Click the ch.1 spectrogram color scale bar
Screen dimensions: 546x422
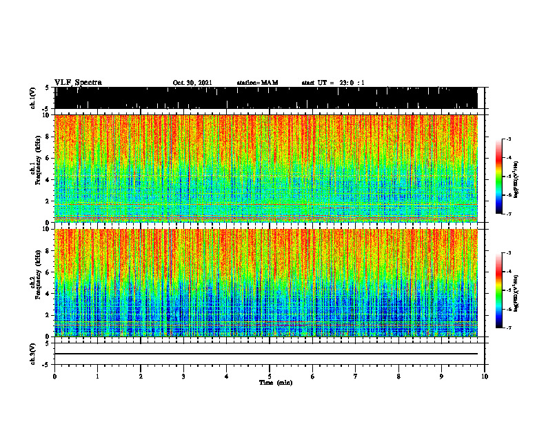click(x=498, y=177)
